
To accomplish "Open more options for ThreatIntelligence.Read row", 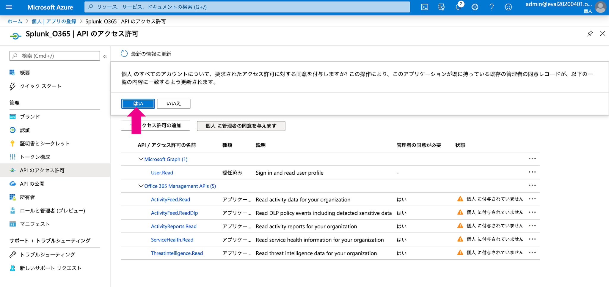I will click(x=532, y=253).
